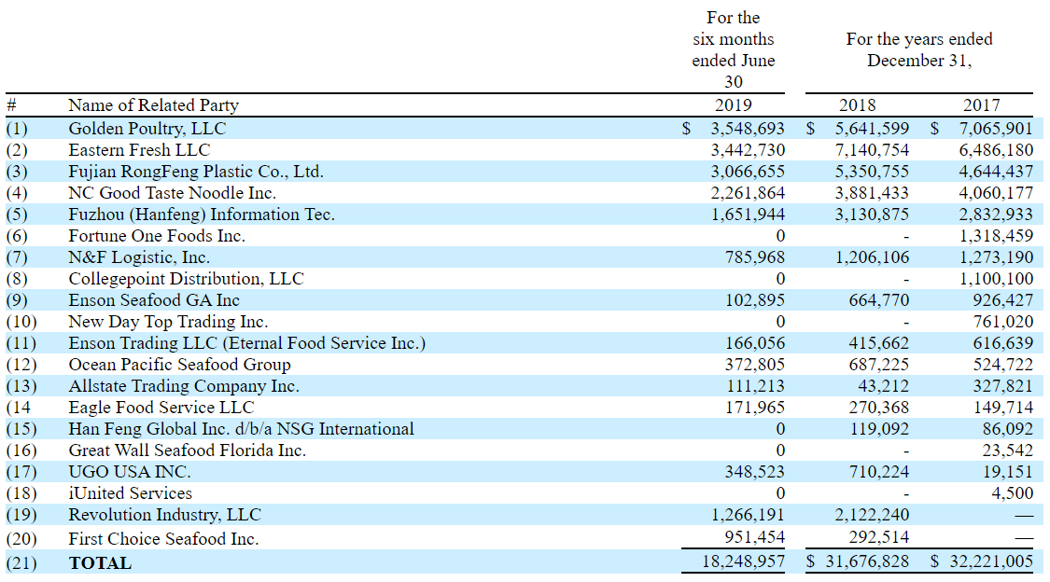Select Fuzhou Hanfeng 2018 value 3,130,875

[872, 215]
